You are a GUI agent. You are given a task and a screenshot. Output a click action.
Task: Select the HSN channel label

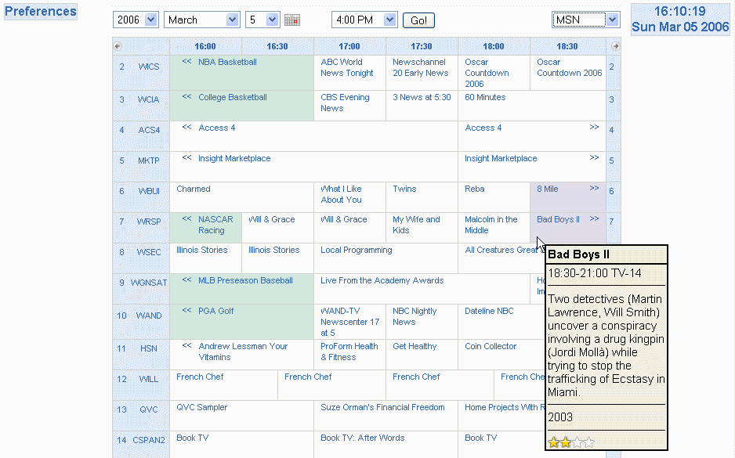[149, 348]
